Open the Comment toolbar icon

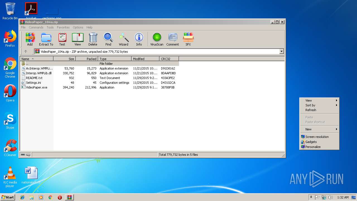click(x=173, y=39)
